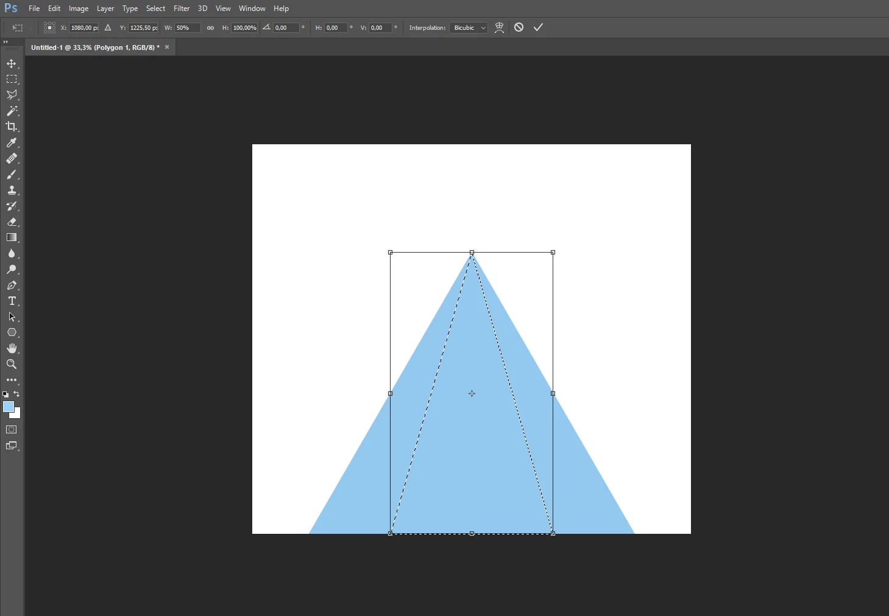This screenshot has width=889, height=616.
Task: Open the background color picker
Action: (x=17, y=415)
